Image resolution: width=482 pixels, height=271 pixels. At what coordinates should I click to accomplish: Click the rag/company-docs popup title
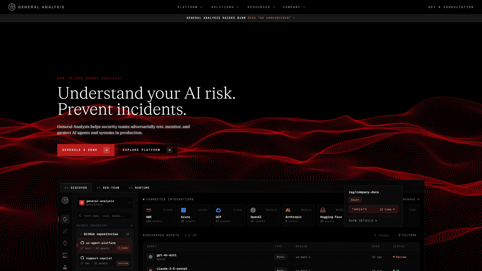click(x=364, y=192)
